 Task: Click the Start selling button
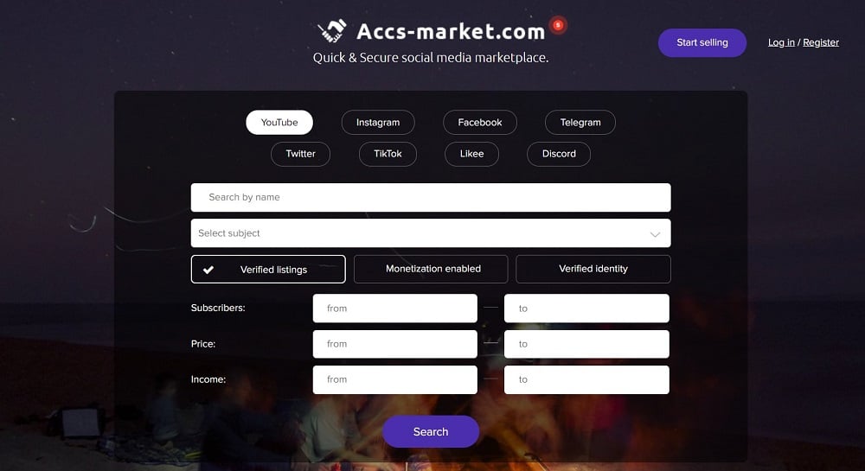click(x=702, y=42)
